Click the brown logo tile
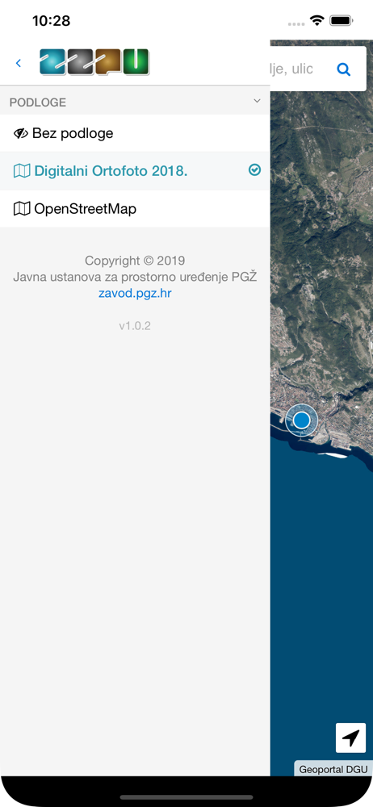373x807 pixels. coord(108,62)
